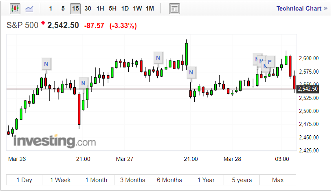Switch to the 1H interval

tap(100, 9)
